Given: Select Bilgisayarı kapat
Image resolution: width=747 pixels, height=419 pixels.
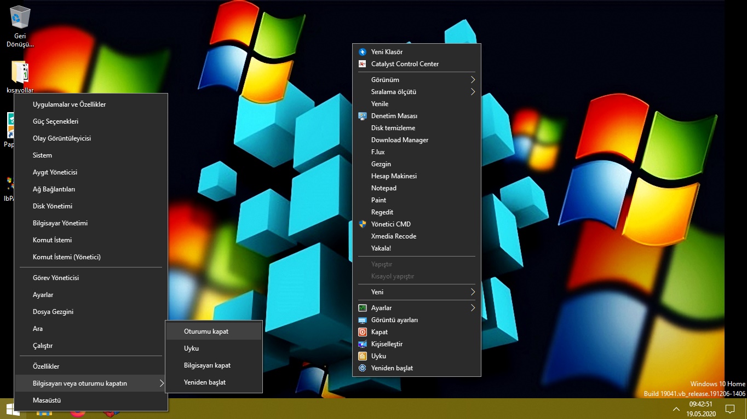Looking at the screenshot, I should [214, 365].
